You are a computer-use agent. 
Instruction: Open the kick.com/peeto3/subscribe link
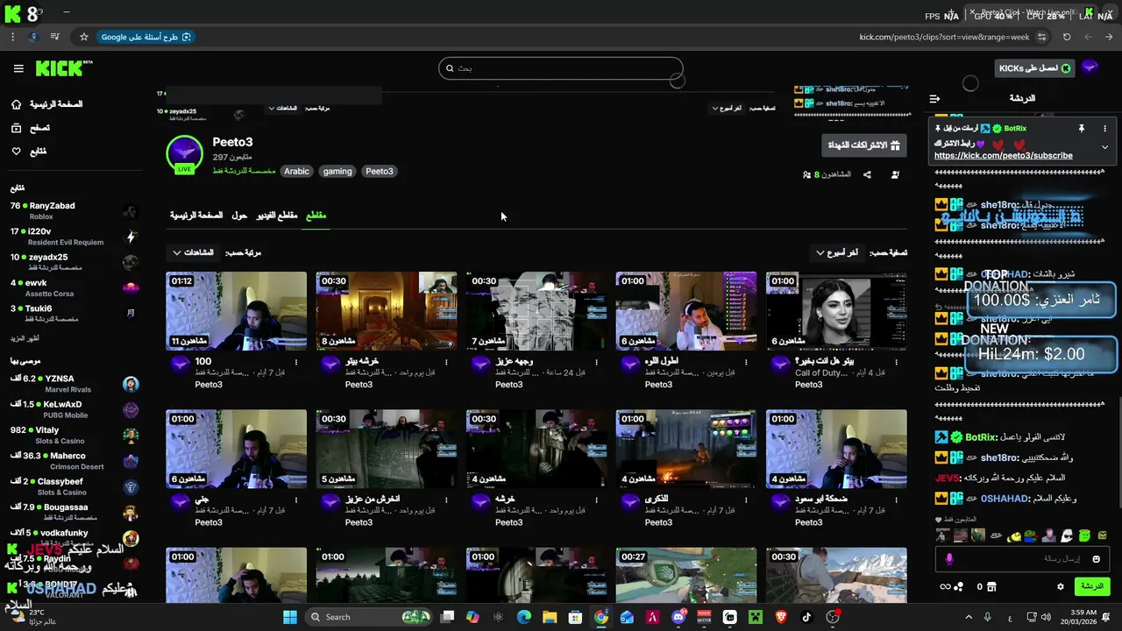(x=1003, y=156)
